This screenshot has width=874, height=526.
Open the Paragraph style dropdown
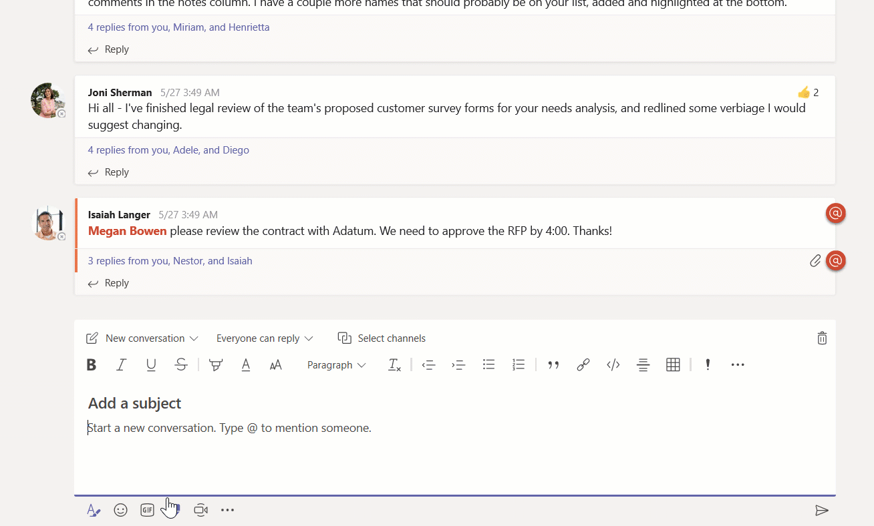pyautogui.click(x=336, y=364)
